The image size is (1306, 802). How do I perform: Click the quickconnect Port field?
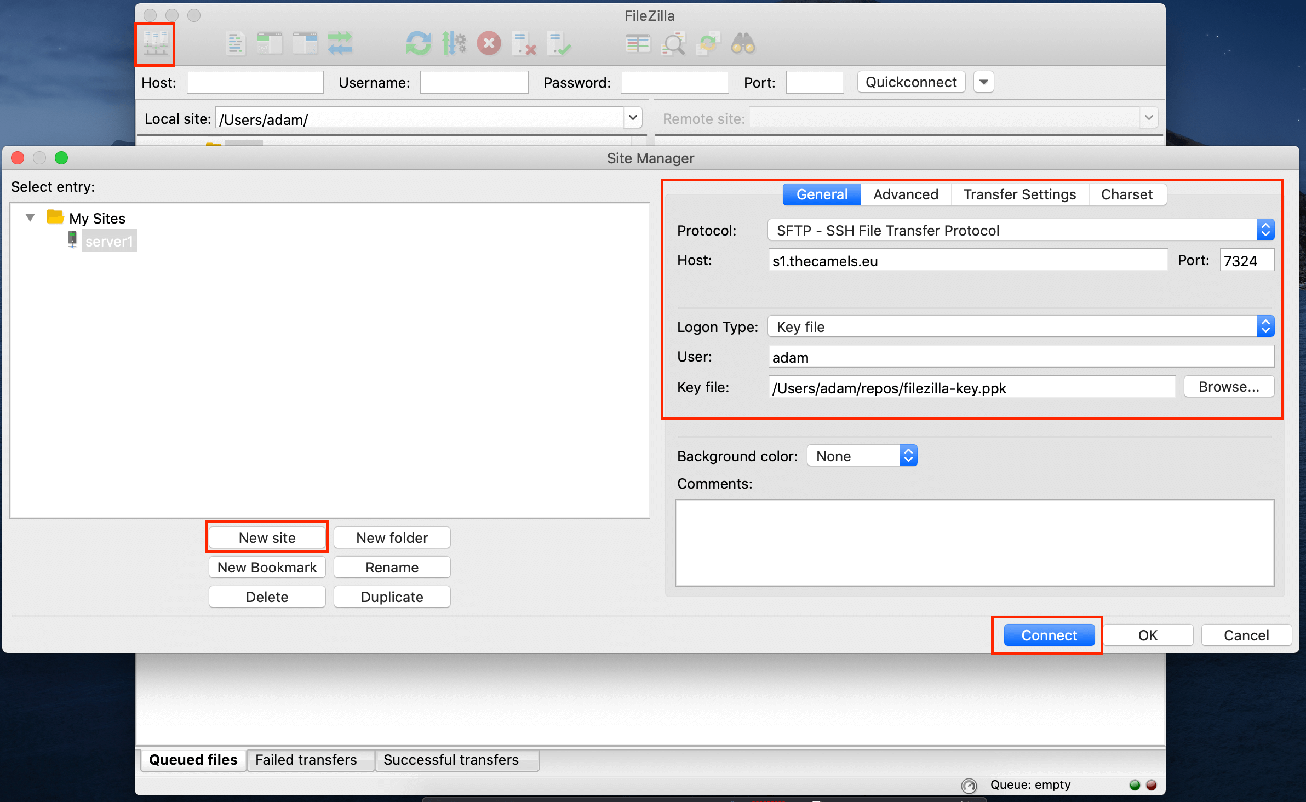tap(815, 82)
